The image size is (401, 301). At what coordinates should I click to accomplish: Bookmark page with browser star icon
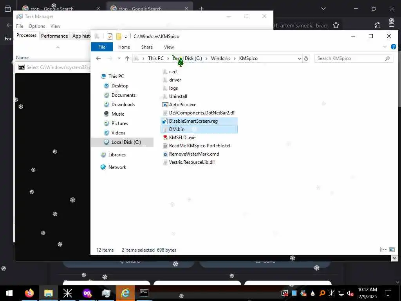(x=336, y=25)
